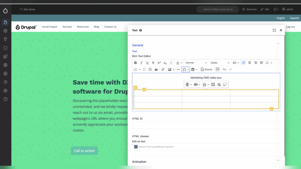Insert a numbered list
The height and width of the screenshot is (169, 301).
pyautogui.click(x=135, y=70)
